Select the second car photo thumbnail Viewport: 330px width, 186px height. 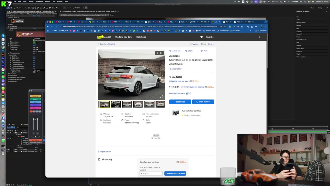[x=116, y=104]
